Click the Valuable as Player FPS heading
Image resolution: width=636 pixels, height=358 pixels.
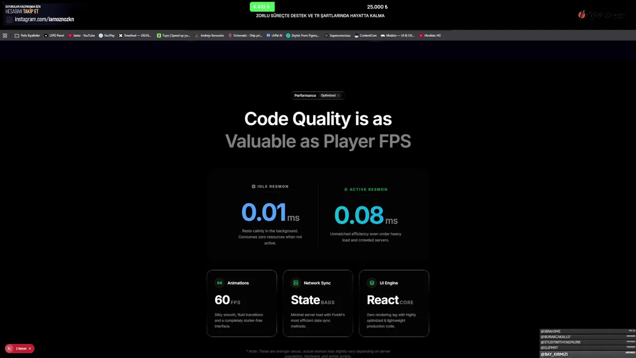[x=318, y=141]
